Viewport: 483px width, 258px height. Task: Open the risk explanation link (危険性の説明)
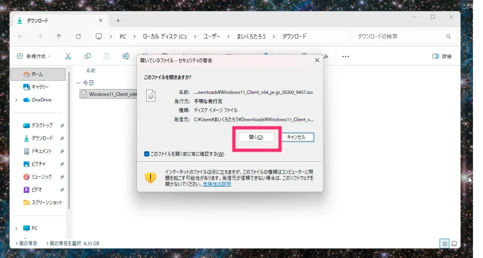click(x=217, y=184)
